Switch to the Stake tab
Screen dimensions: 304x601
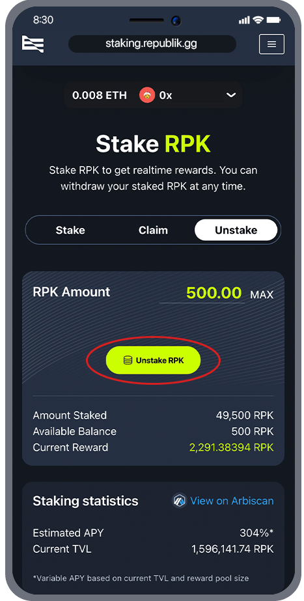click(70, 231)
